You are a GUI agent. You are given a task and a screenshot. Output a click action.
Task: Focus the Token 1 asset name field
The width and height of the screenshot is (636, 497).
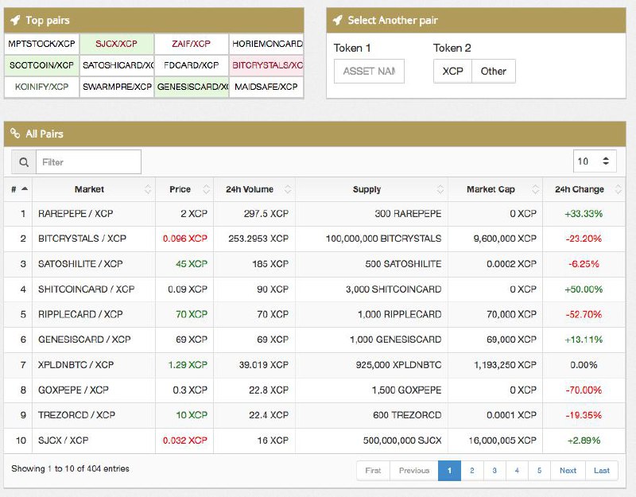click(369, 72)
